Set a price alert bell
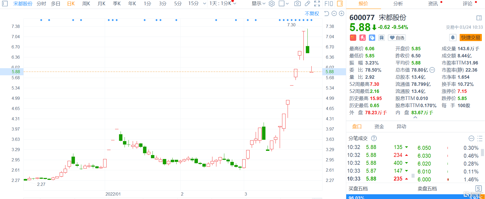This screenshot has height=199, width=485. pos(453,38)
